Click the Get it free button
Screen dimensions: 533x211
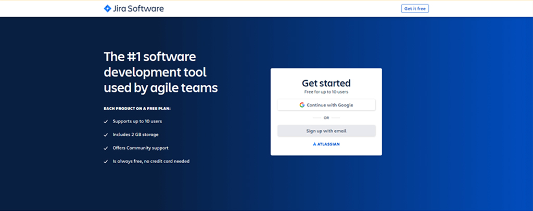[x=415, y=9]
